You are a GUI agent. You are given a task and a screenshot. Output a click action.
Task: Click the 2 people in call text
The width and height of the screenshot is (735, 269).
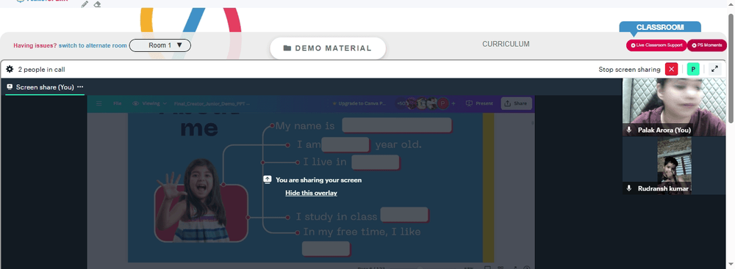[42, 70]
